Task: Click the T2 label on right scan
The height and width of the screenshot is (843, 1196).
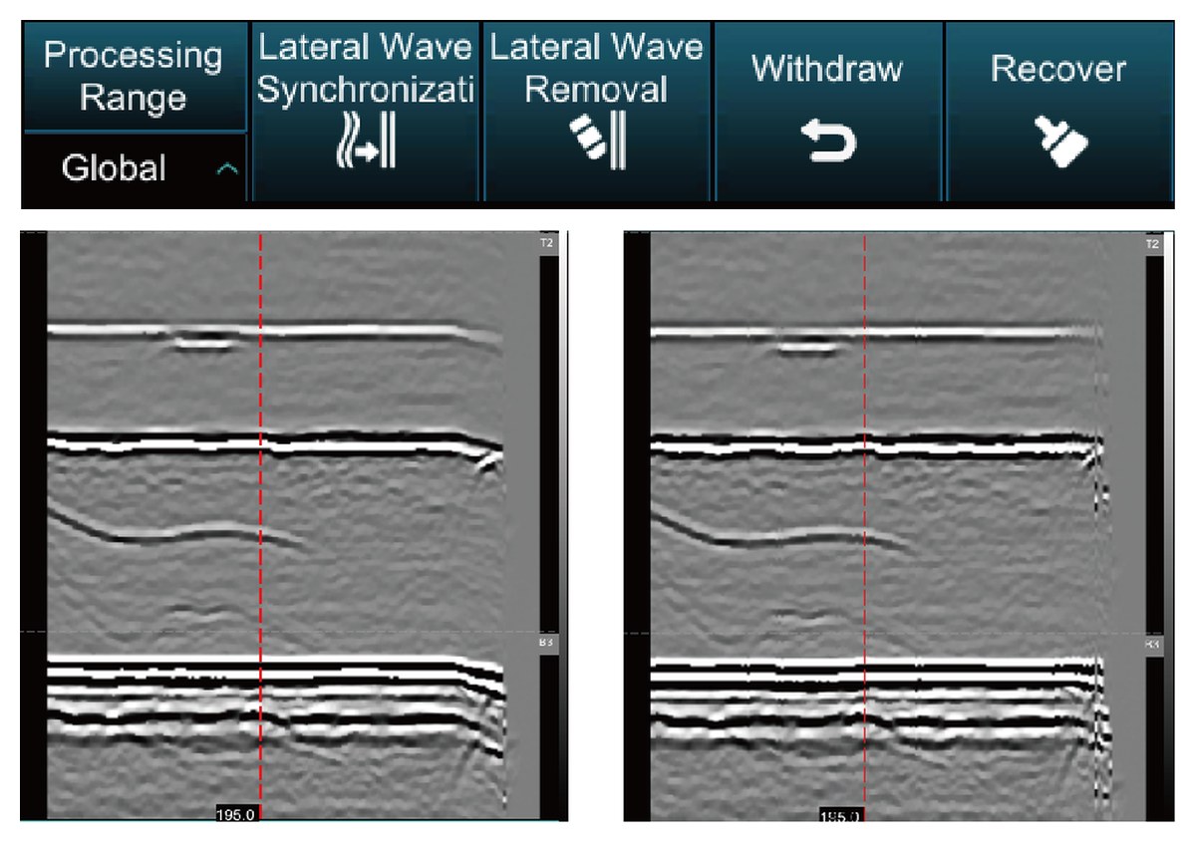Action: click(x=1153, y=244)
